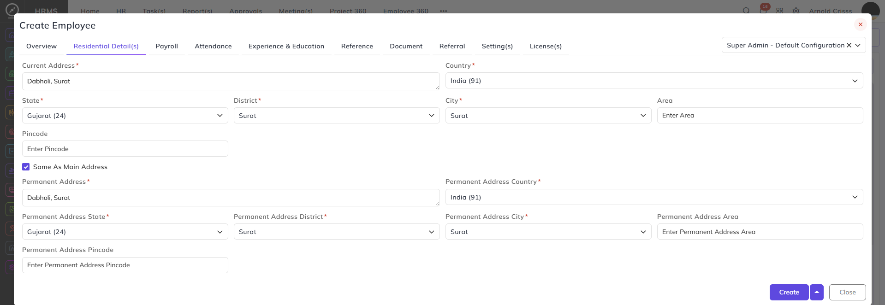Click the Enter Area input
885x305 pixels.
[760, 115]
